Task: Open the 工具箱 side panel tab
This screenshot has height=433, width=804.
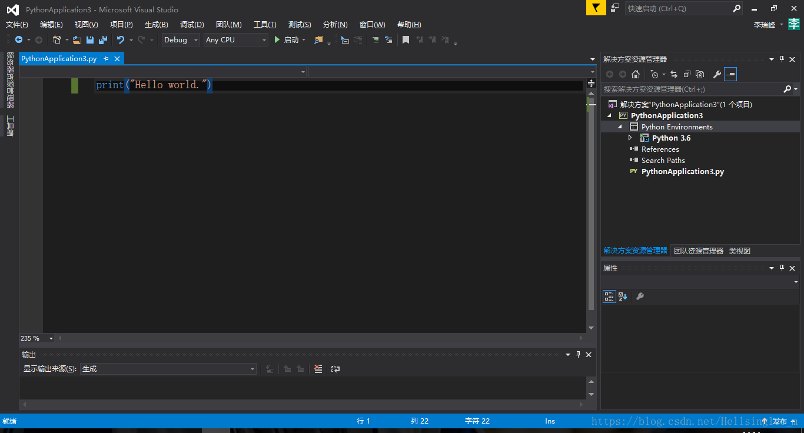Action: pyautogui.click(x=9, y=126)
